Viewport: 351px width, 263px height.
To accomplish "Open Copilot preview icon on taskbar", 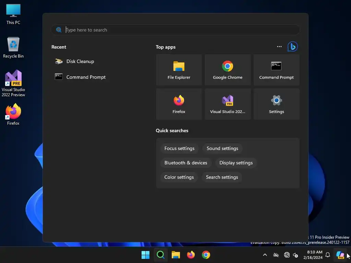I will (x=340, y=255).
